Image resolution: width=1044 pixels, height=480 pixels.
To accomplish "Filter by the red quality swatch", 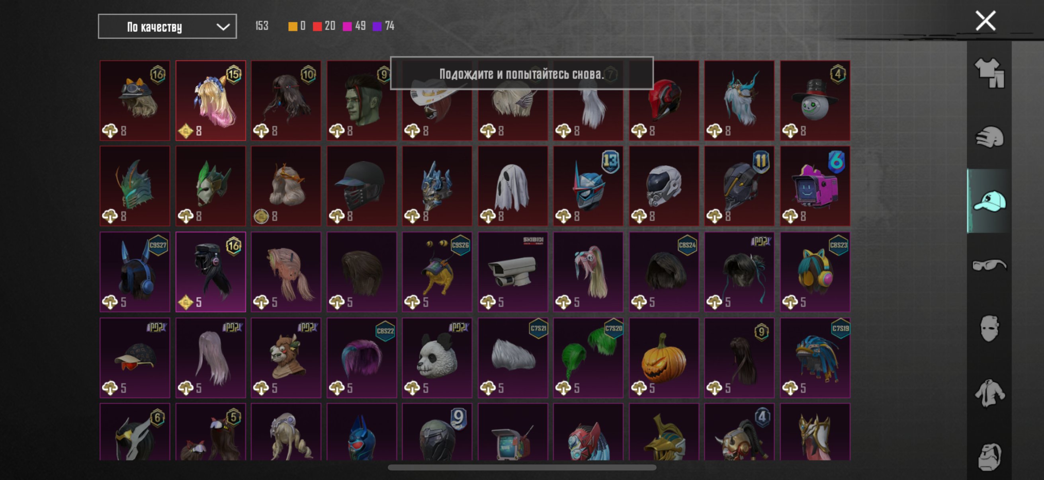I will (x=317, y=27).
